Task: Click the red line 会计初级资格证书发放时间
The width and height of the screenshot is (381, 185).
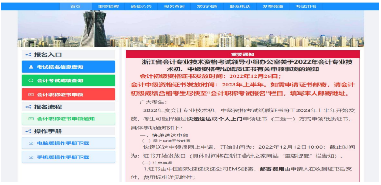Action: 210,76
